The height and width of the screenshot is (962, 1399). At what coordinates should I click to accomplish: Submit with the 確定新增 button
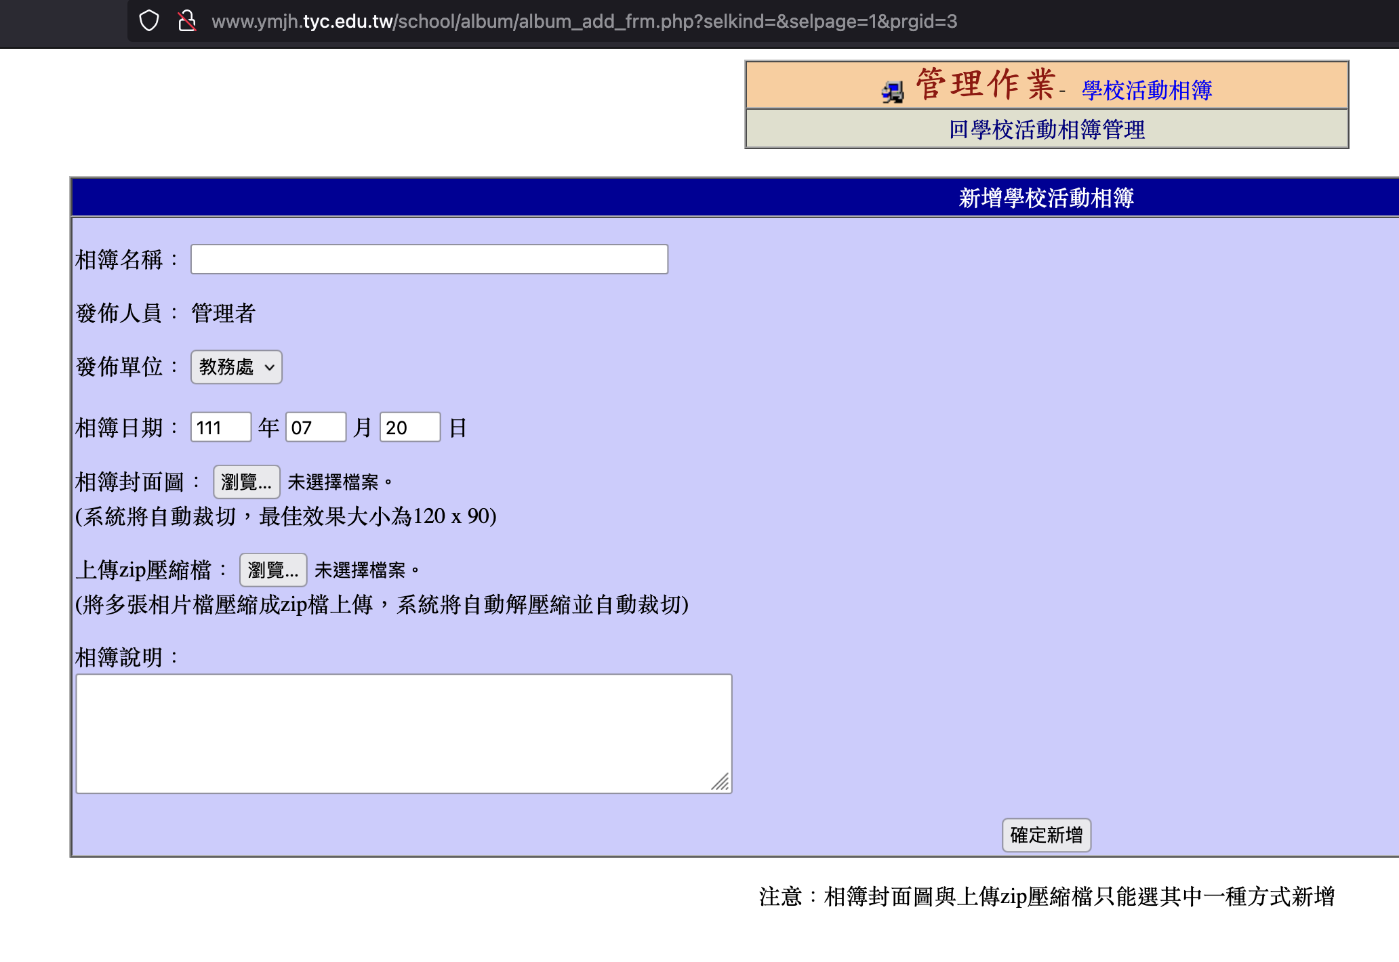(1047, 835)
